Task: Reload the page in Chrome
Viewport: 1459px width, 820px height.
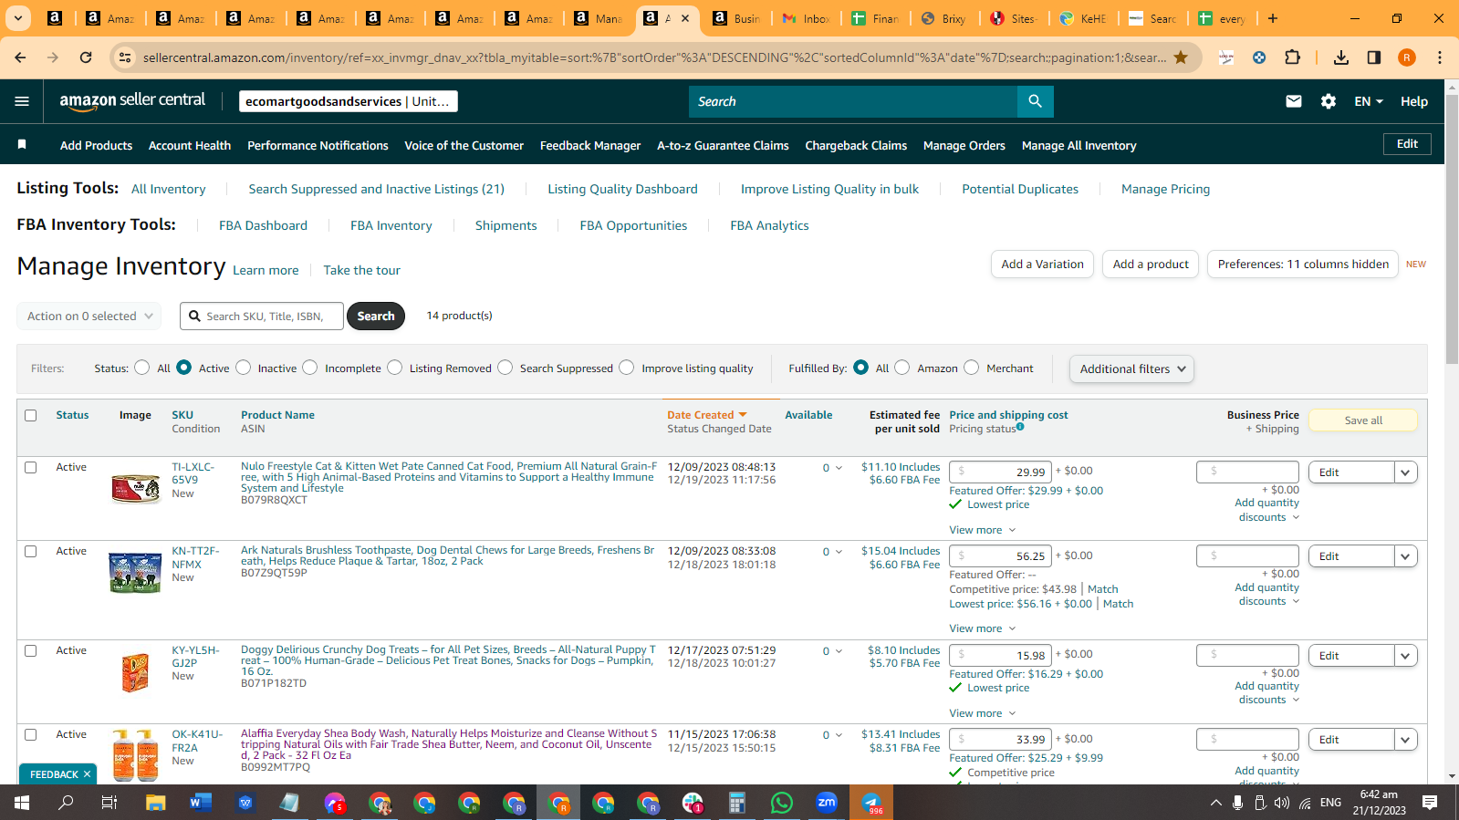Action: (86, 57)
